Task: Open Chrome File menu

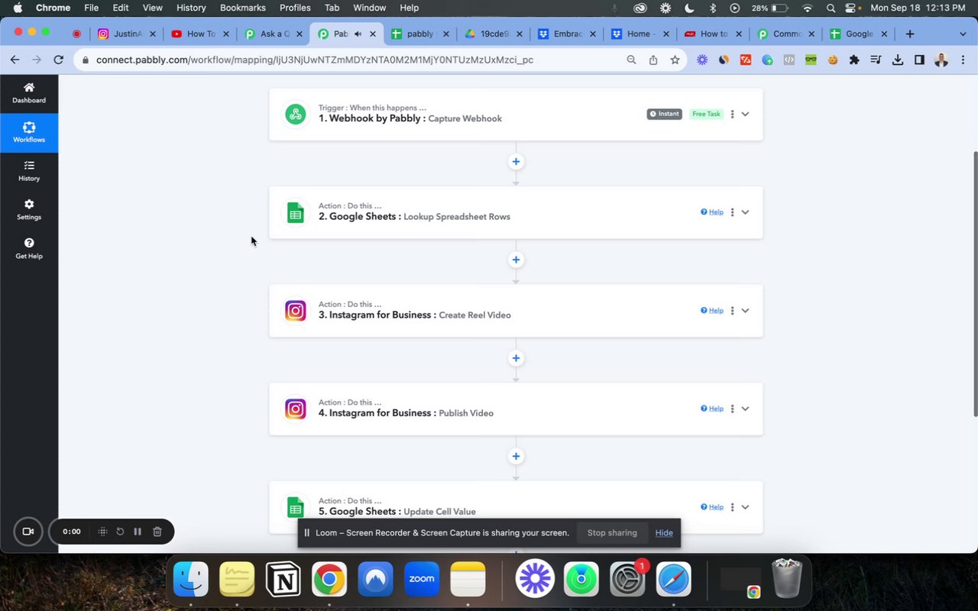Action: point(92,8)
